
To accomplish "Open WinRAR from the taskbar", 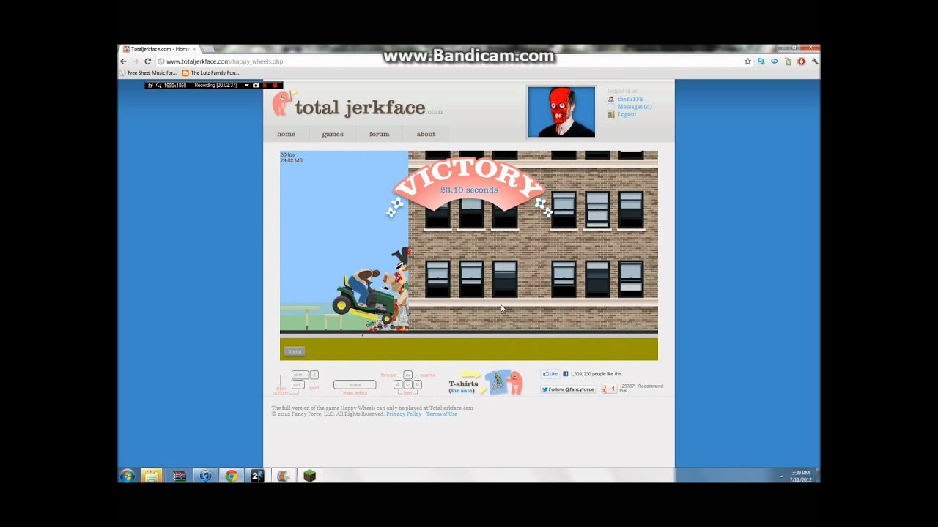I will (179, 476).
